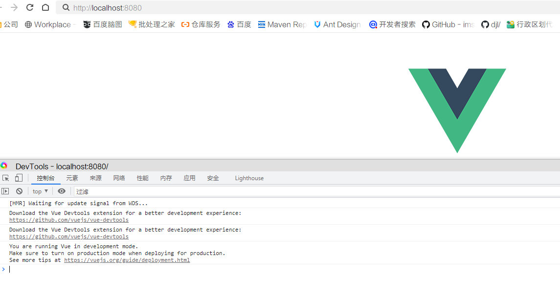560x281 pixels.
Task: Switch to the 应用 tab
Action: pos(189,178)
